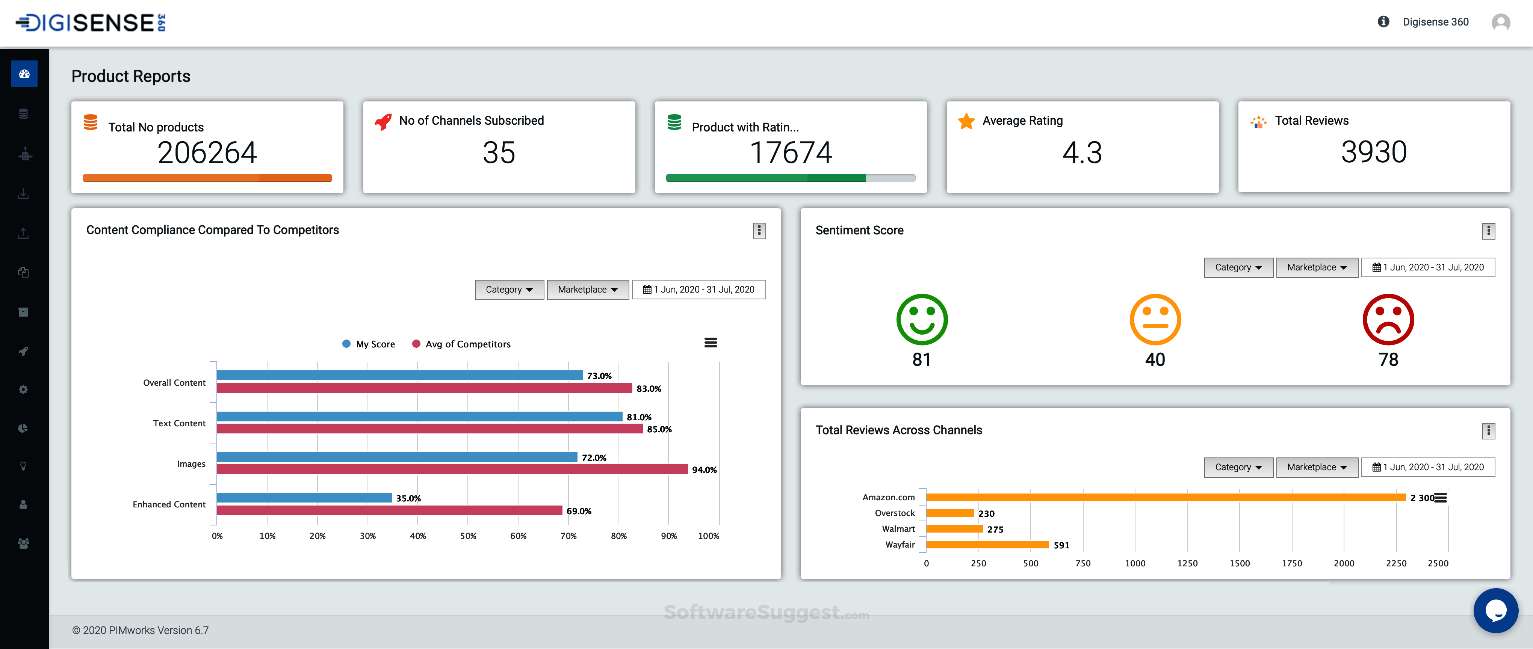Click Images competitors 94.0% bar

pyautogui.click(x=452, y=469)
